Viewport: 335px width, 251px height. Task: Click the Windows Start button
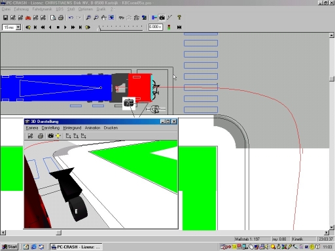10,247
